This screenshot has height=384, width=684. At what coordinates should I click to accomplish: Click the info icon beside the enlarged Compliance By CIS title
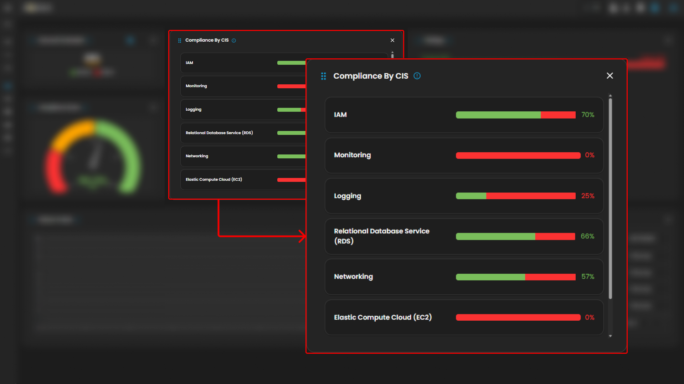[417, 76]
